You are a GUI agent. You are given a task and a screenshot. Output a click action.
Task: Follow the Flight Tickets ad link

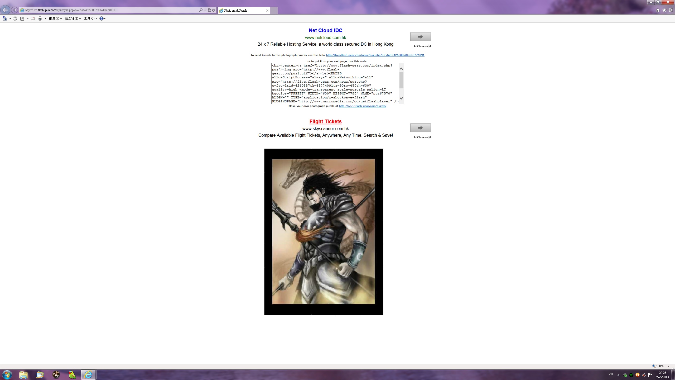pyautogui.click(x=325, y=121)
